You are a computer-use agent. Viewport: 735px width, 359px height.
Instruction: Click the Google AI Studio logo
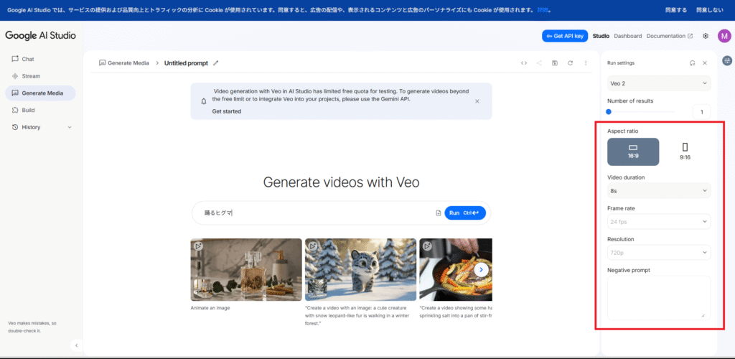[x=40, y=36]
